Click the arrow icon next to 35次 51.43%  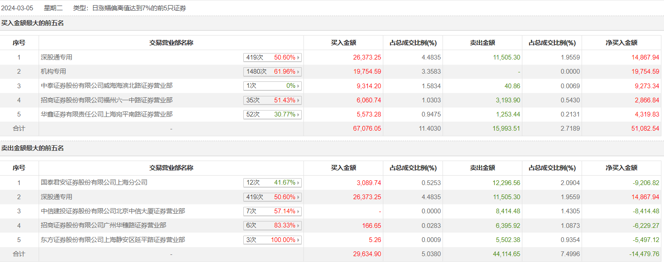tap(298, 100)
